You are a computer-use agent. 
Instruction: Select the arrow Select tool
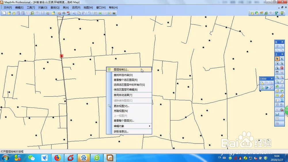point(277,59)
